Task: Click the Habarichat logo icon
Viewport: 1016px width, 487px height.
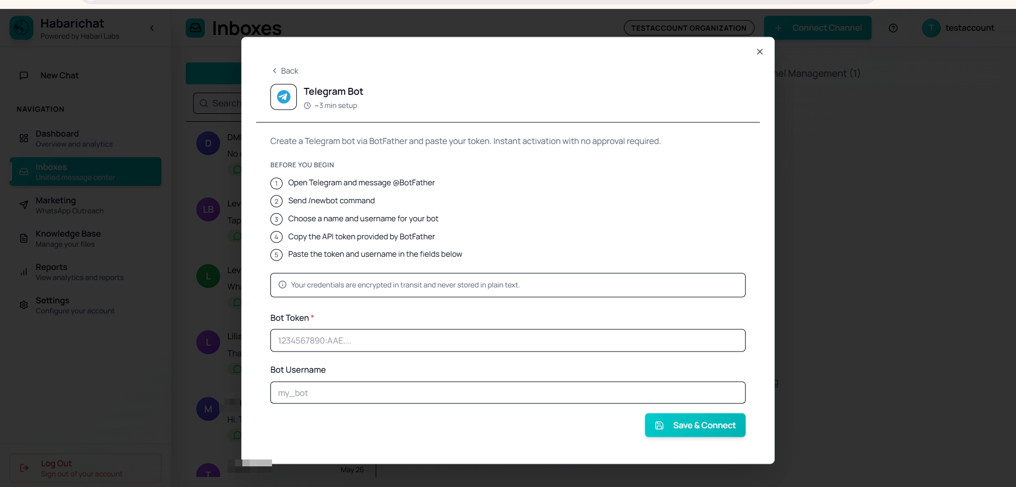Action: 21,28
